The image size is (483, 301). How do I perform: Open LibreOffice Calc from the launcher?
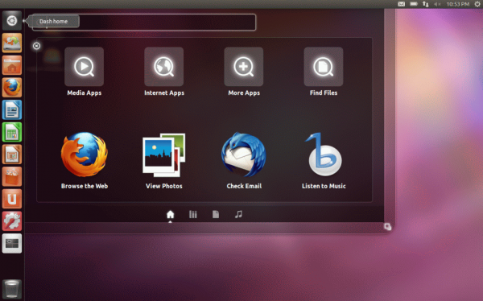click(x=12, y=132)
